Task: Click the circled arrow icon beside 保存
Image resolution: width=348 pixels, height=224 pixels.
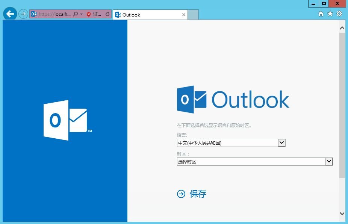Action: [181, 194]
